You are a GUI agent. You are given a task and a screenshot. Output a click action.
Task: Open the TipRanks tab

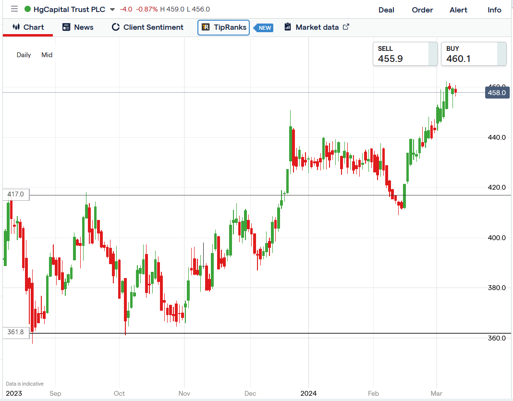coord(223,27)
